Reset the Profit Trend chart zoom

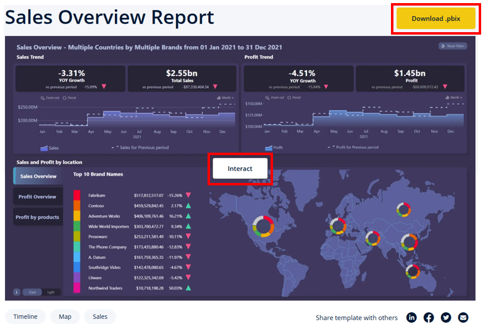(x=294, y=98)
